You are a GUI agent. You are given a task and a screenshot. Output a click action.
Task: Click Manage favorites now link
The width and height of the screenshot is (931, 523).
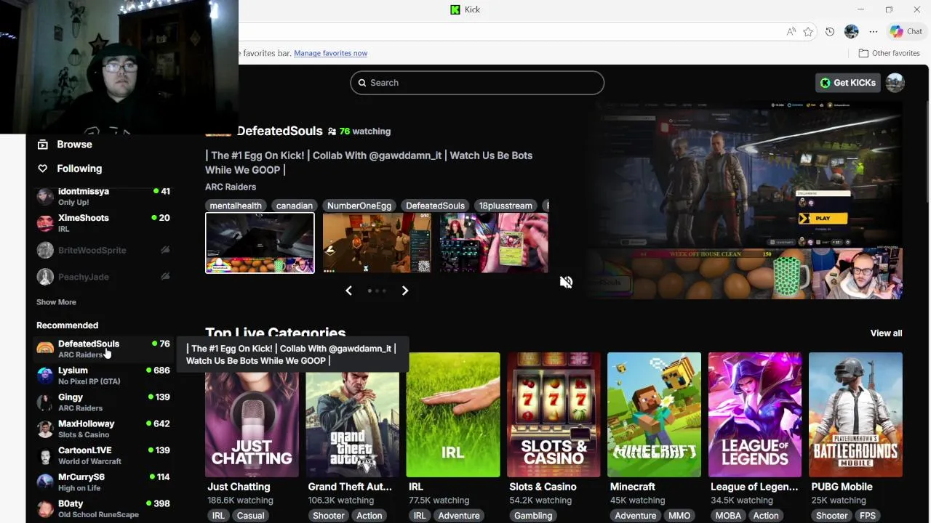point(330,53)
